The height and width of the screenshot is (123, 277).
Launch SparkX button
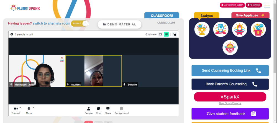point(230,97)
